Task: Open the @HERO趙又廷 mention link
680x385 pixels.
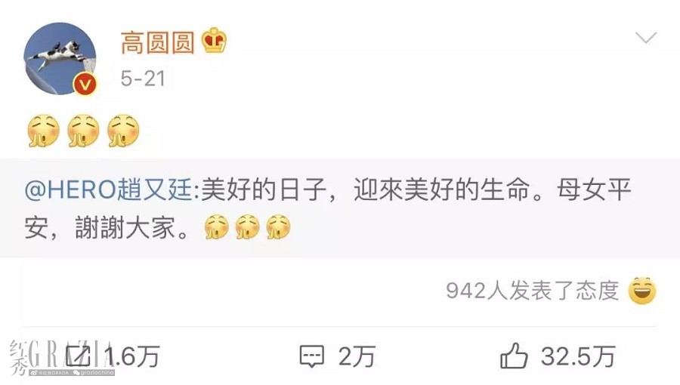Action: 108,189
